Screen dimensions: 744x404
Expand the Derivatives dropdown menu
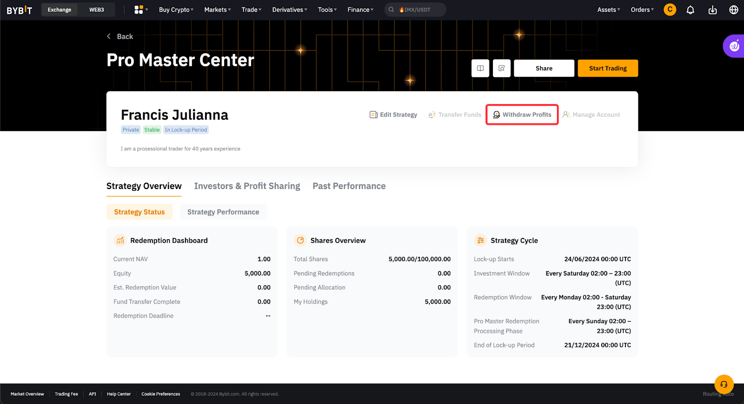289,10
